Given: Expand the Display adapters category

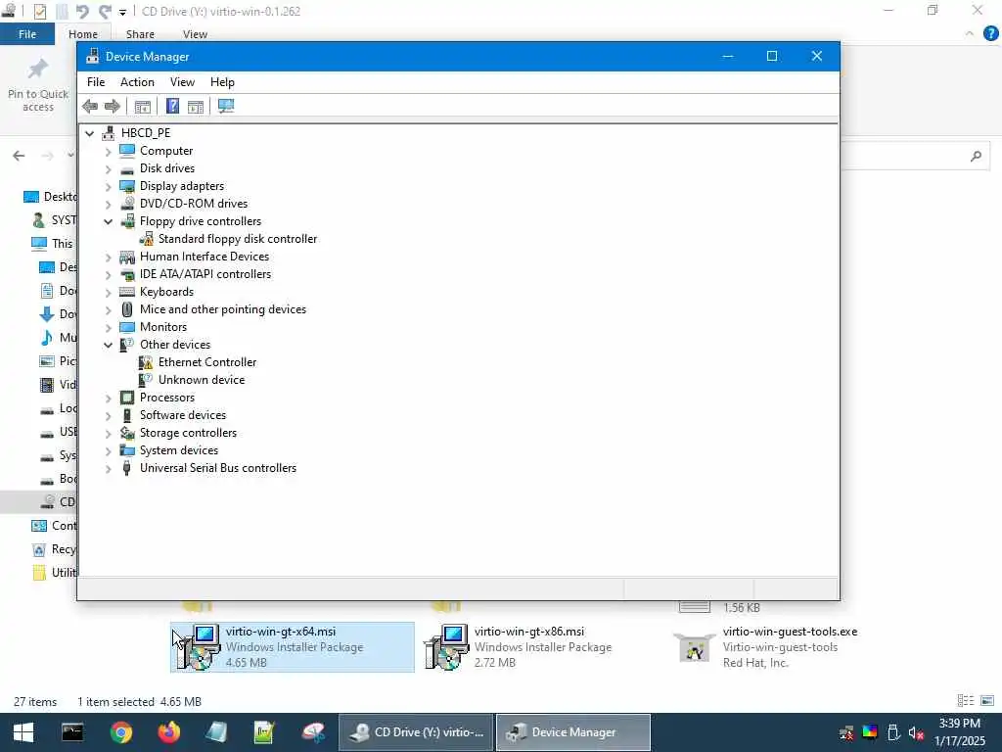Looking at the screenshot, I should click(x=108, y=186).
